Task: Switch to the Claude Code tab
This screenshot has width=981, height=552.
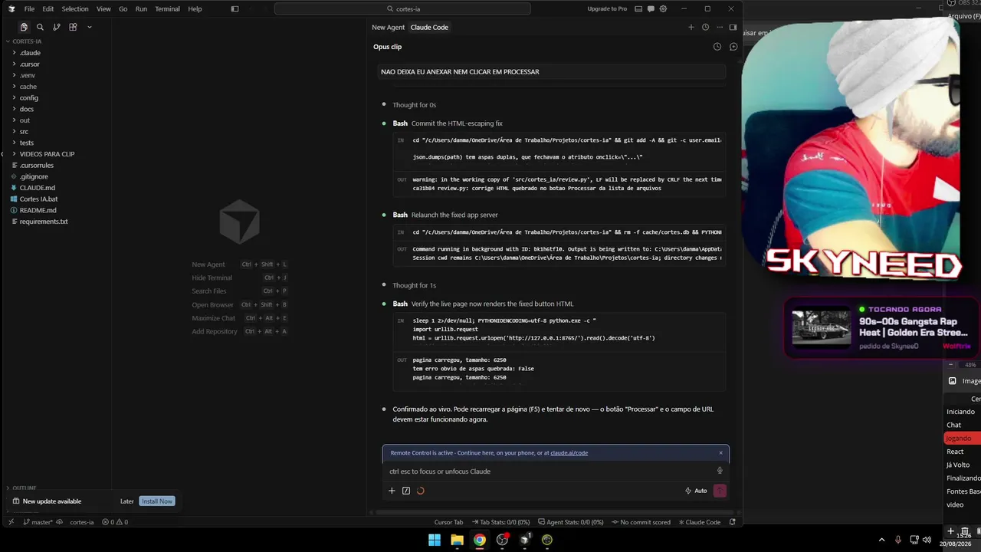Action: point(429,27)
